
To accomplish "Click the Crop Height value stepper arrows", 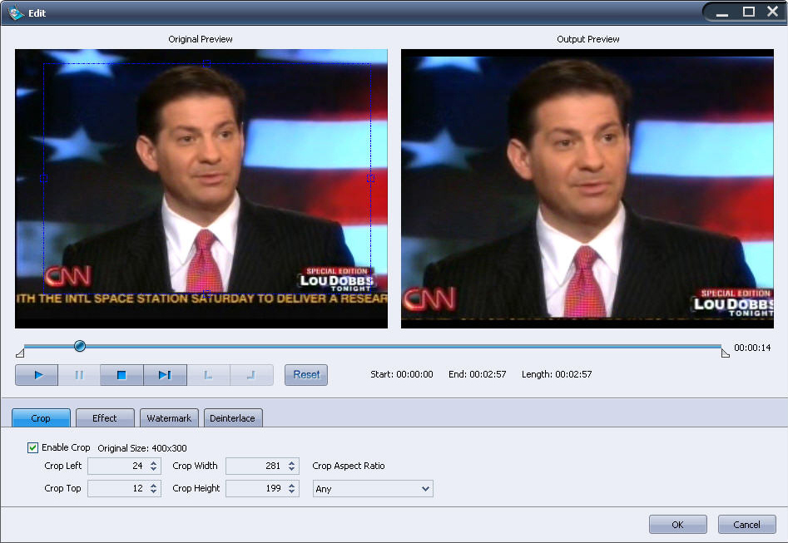I will pos(292,489).
